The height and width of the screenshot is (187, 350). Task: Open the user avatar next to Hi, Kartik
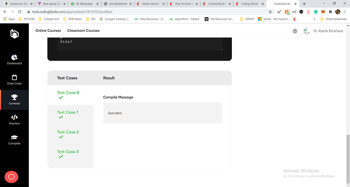point(306,31)
